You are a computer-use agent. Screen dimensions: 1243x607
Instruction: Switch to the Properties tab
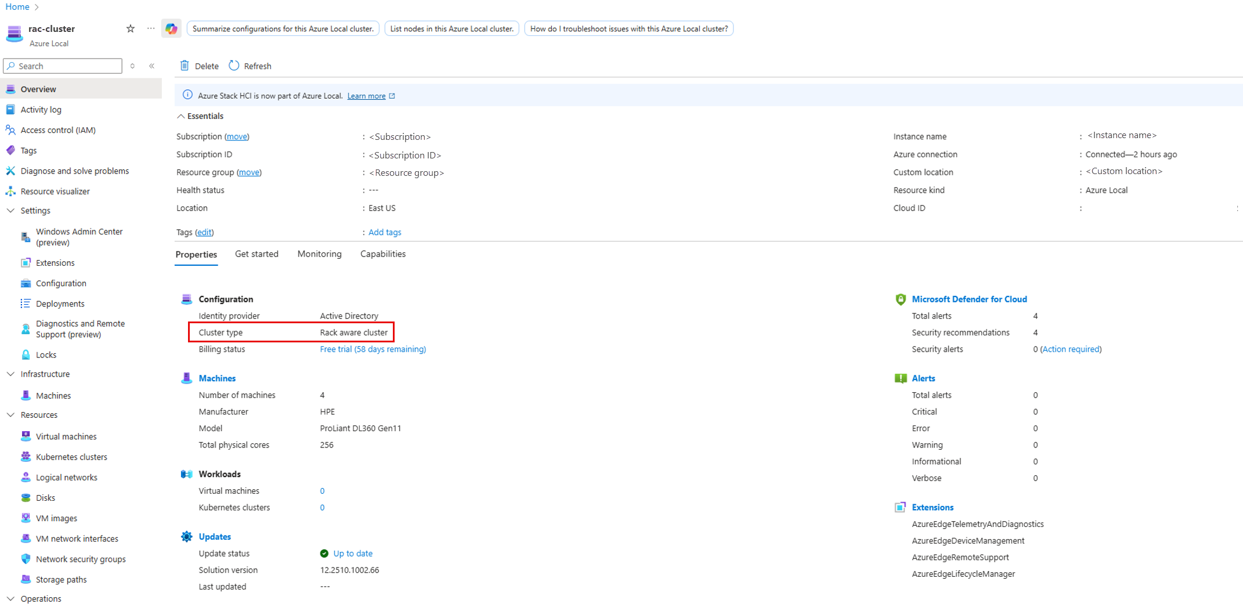click(x=196, y=254)
